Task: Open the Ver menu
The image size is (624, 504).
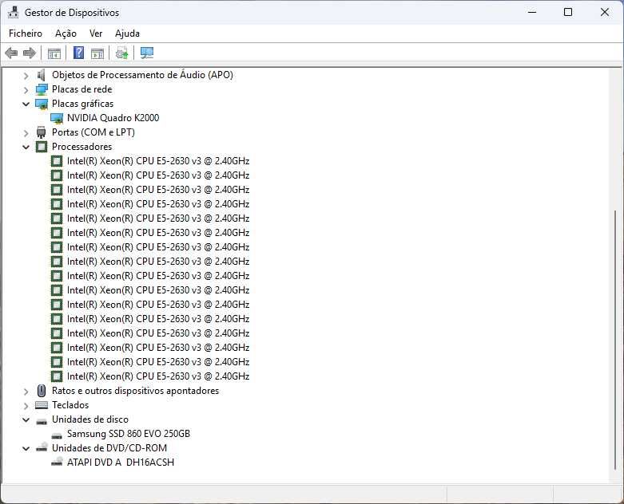Action: [96, 33]
